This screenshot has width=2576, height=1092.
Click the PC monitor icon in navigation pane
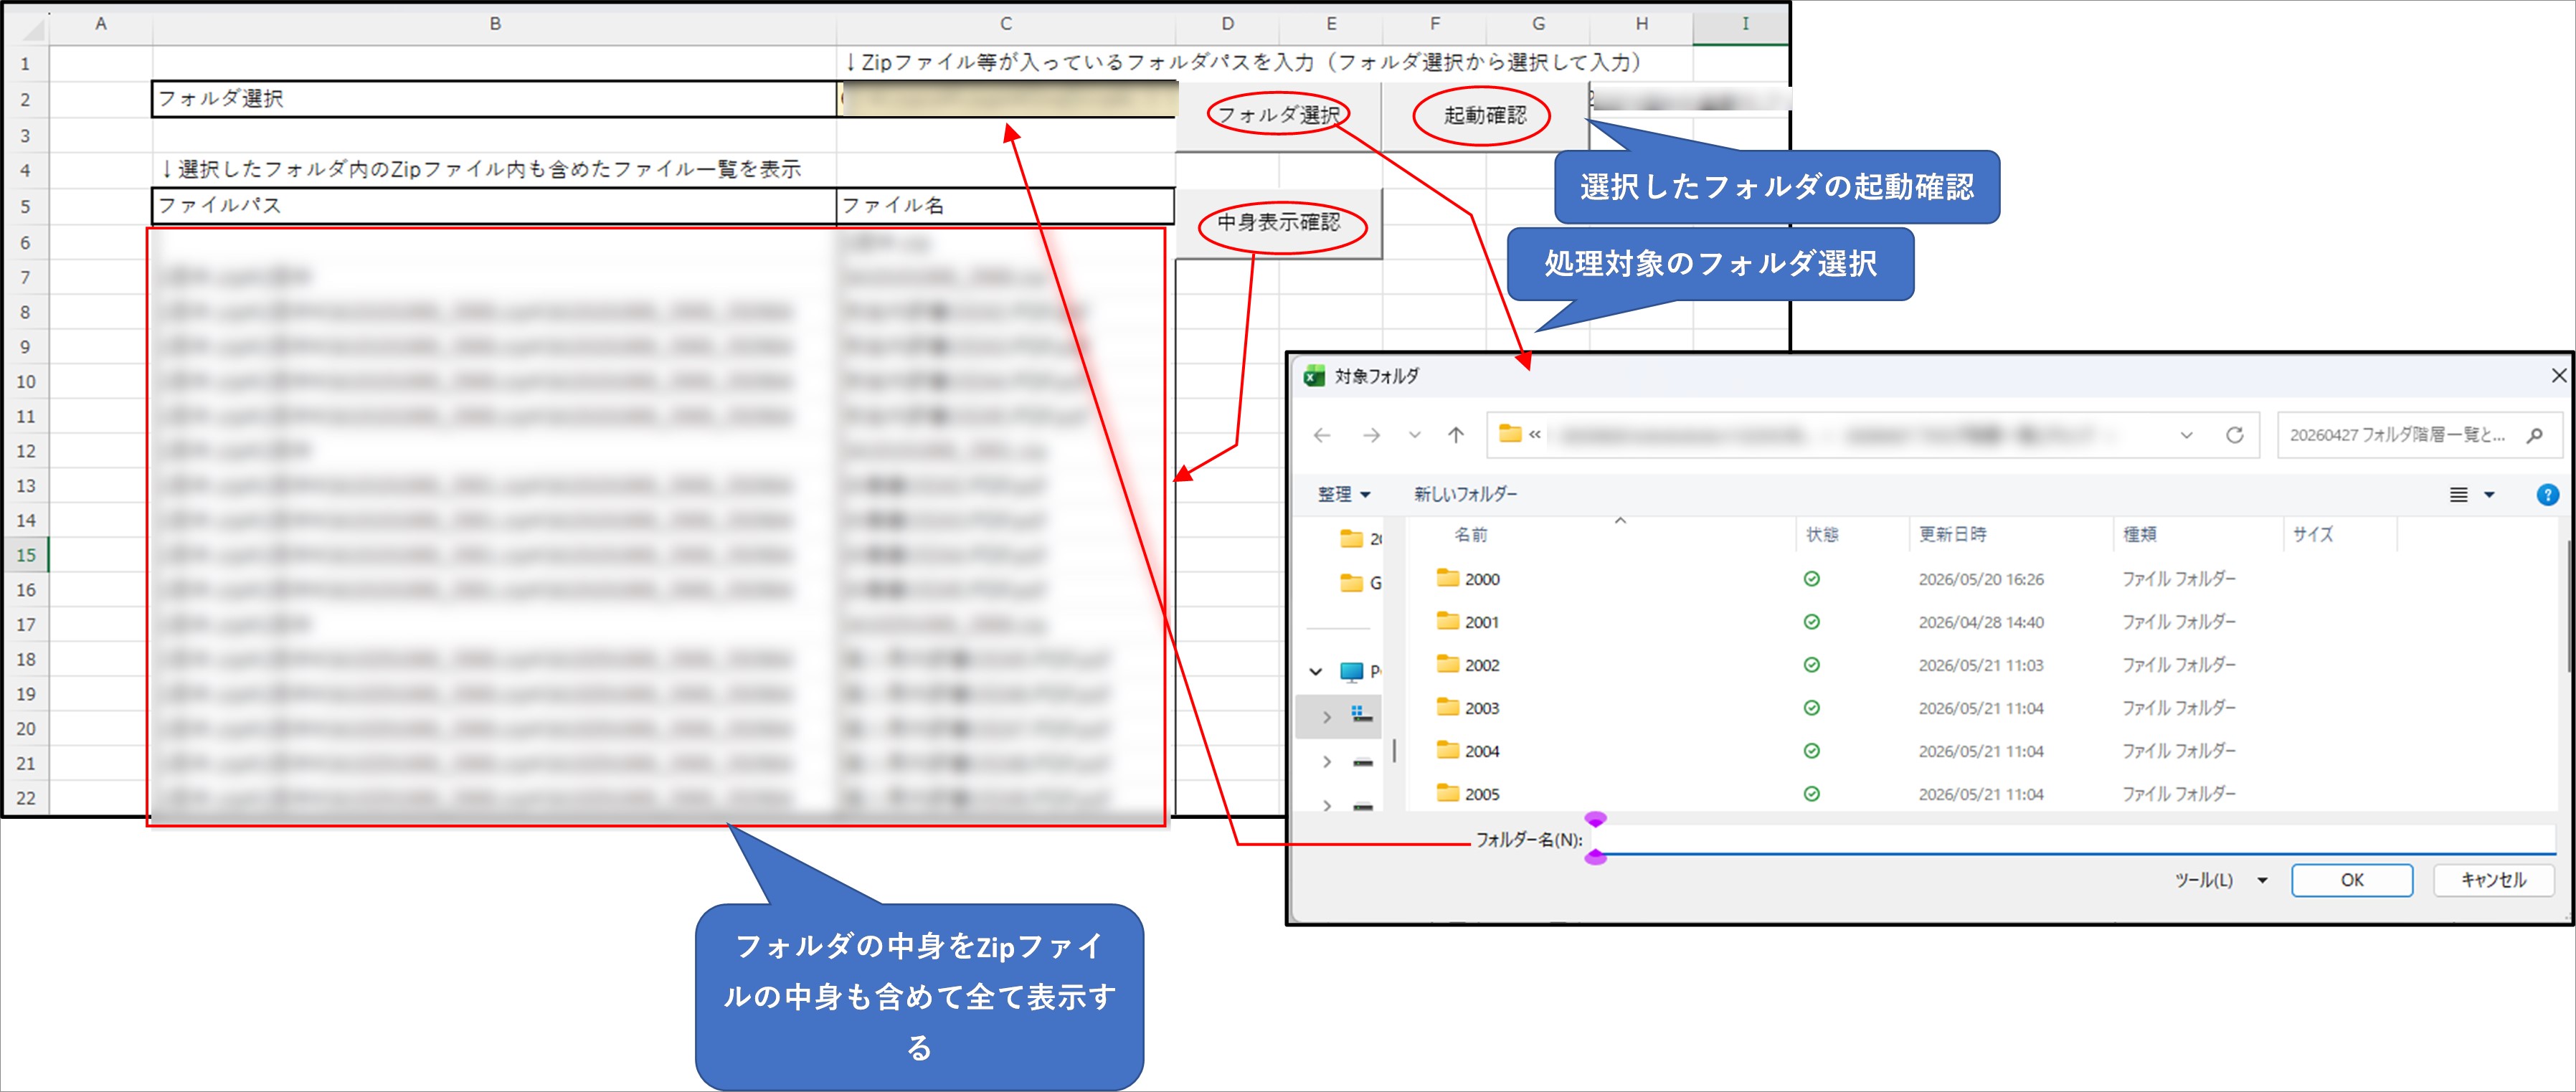1351,672
